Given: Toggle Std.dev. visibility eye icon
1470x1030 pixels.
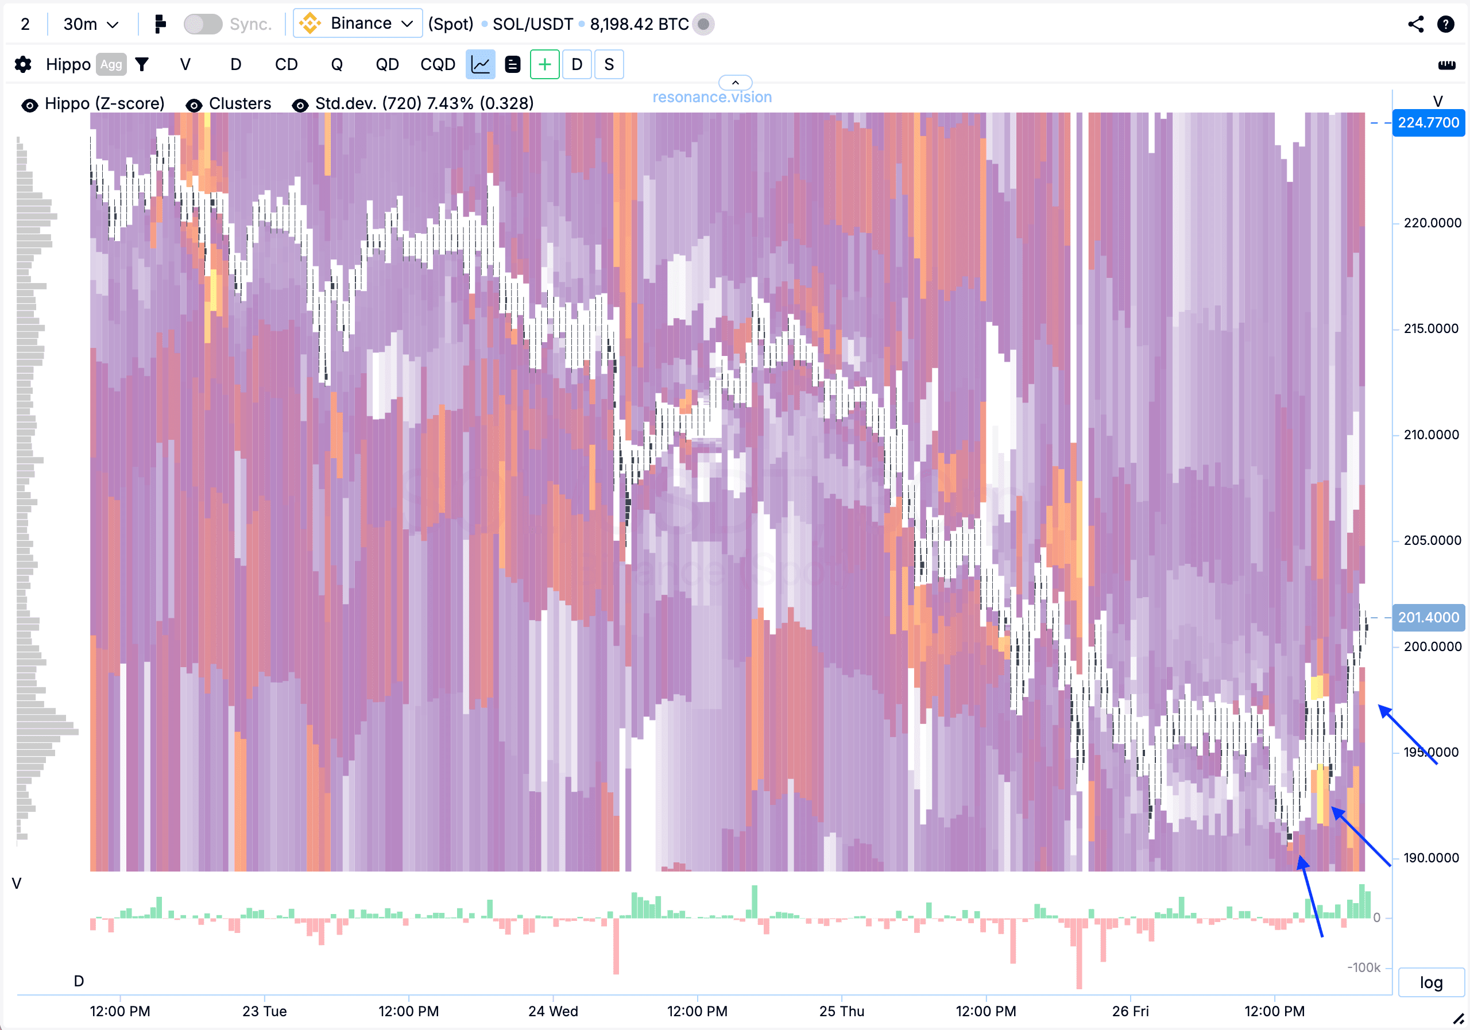Looking at the screenshot, I should pos(300,104).
